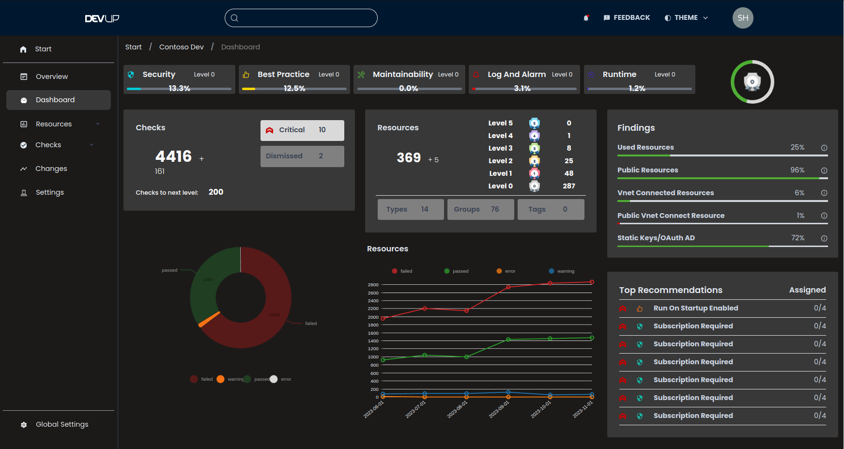The image size is (844, 449).
Task: Click the Level 1 badge icon
Action: (x=535, y=173)
